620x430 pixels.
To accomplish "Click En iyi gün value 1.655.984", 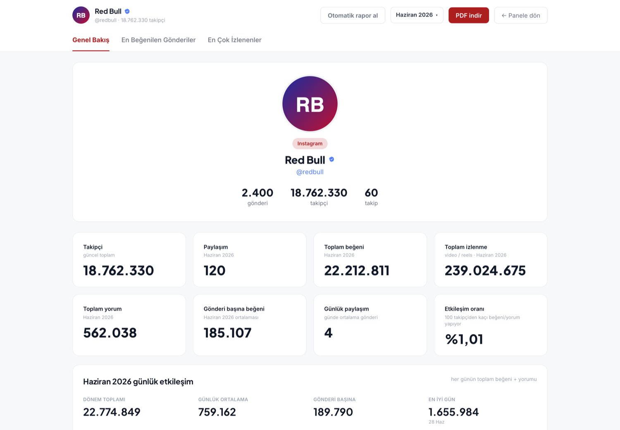I will [453, 412].
